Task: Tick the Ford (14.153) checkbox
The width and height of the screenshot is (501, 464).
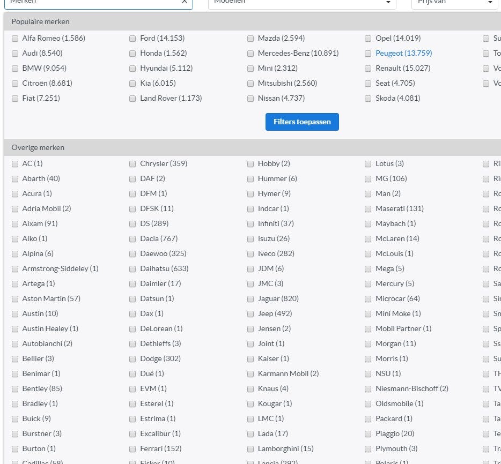Action: (132, 39)
